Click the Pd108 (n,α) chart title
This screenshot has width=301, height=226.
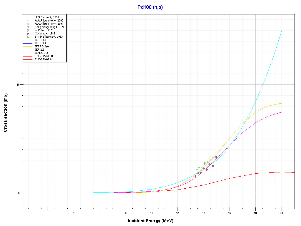(150, 7)
